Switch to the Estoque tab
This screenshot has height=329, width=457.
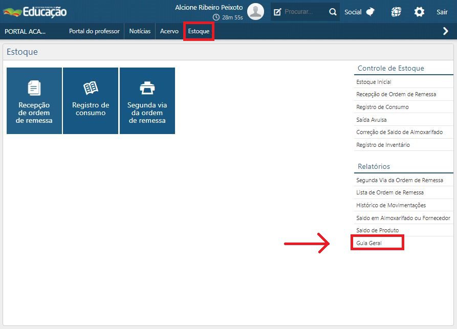(x=199, y=31)
